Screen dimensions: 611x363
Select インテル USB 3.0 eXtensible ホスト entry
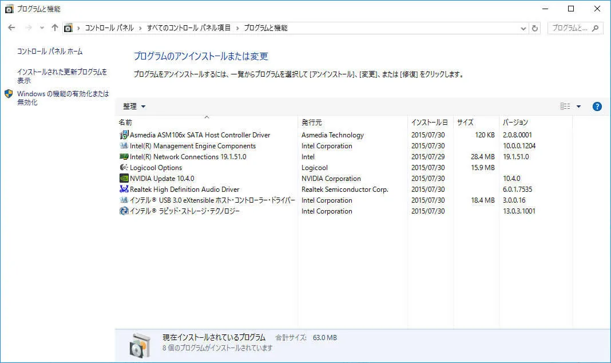pos(212,200)
